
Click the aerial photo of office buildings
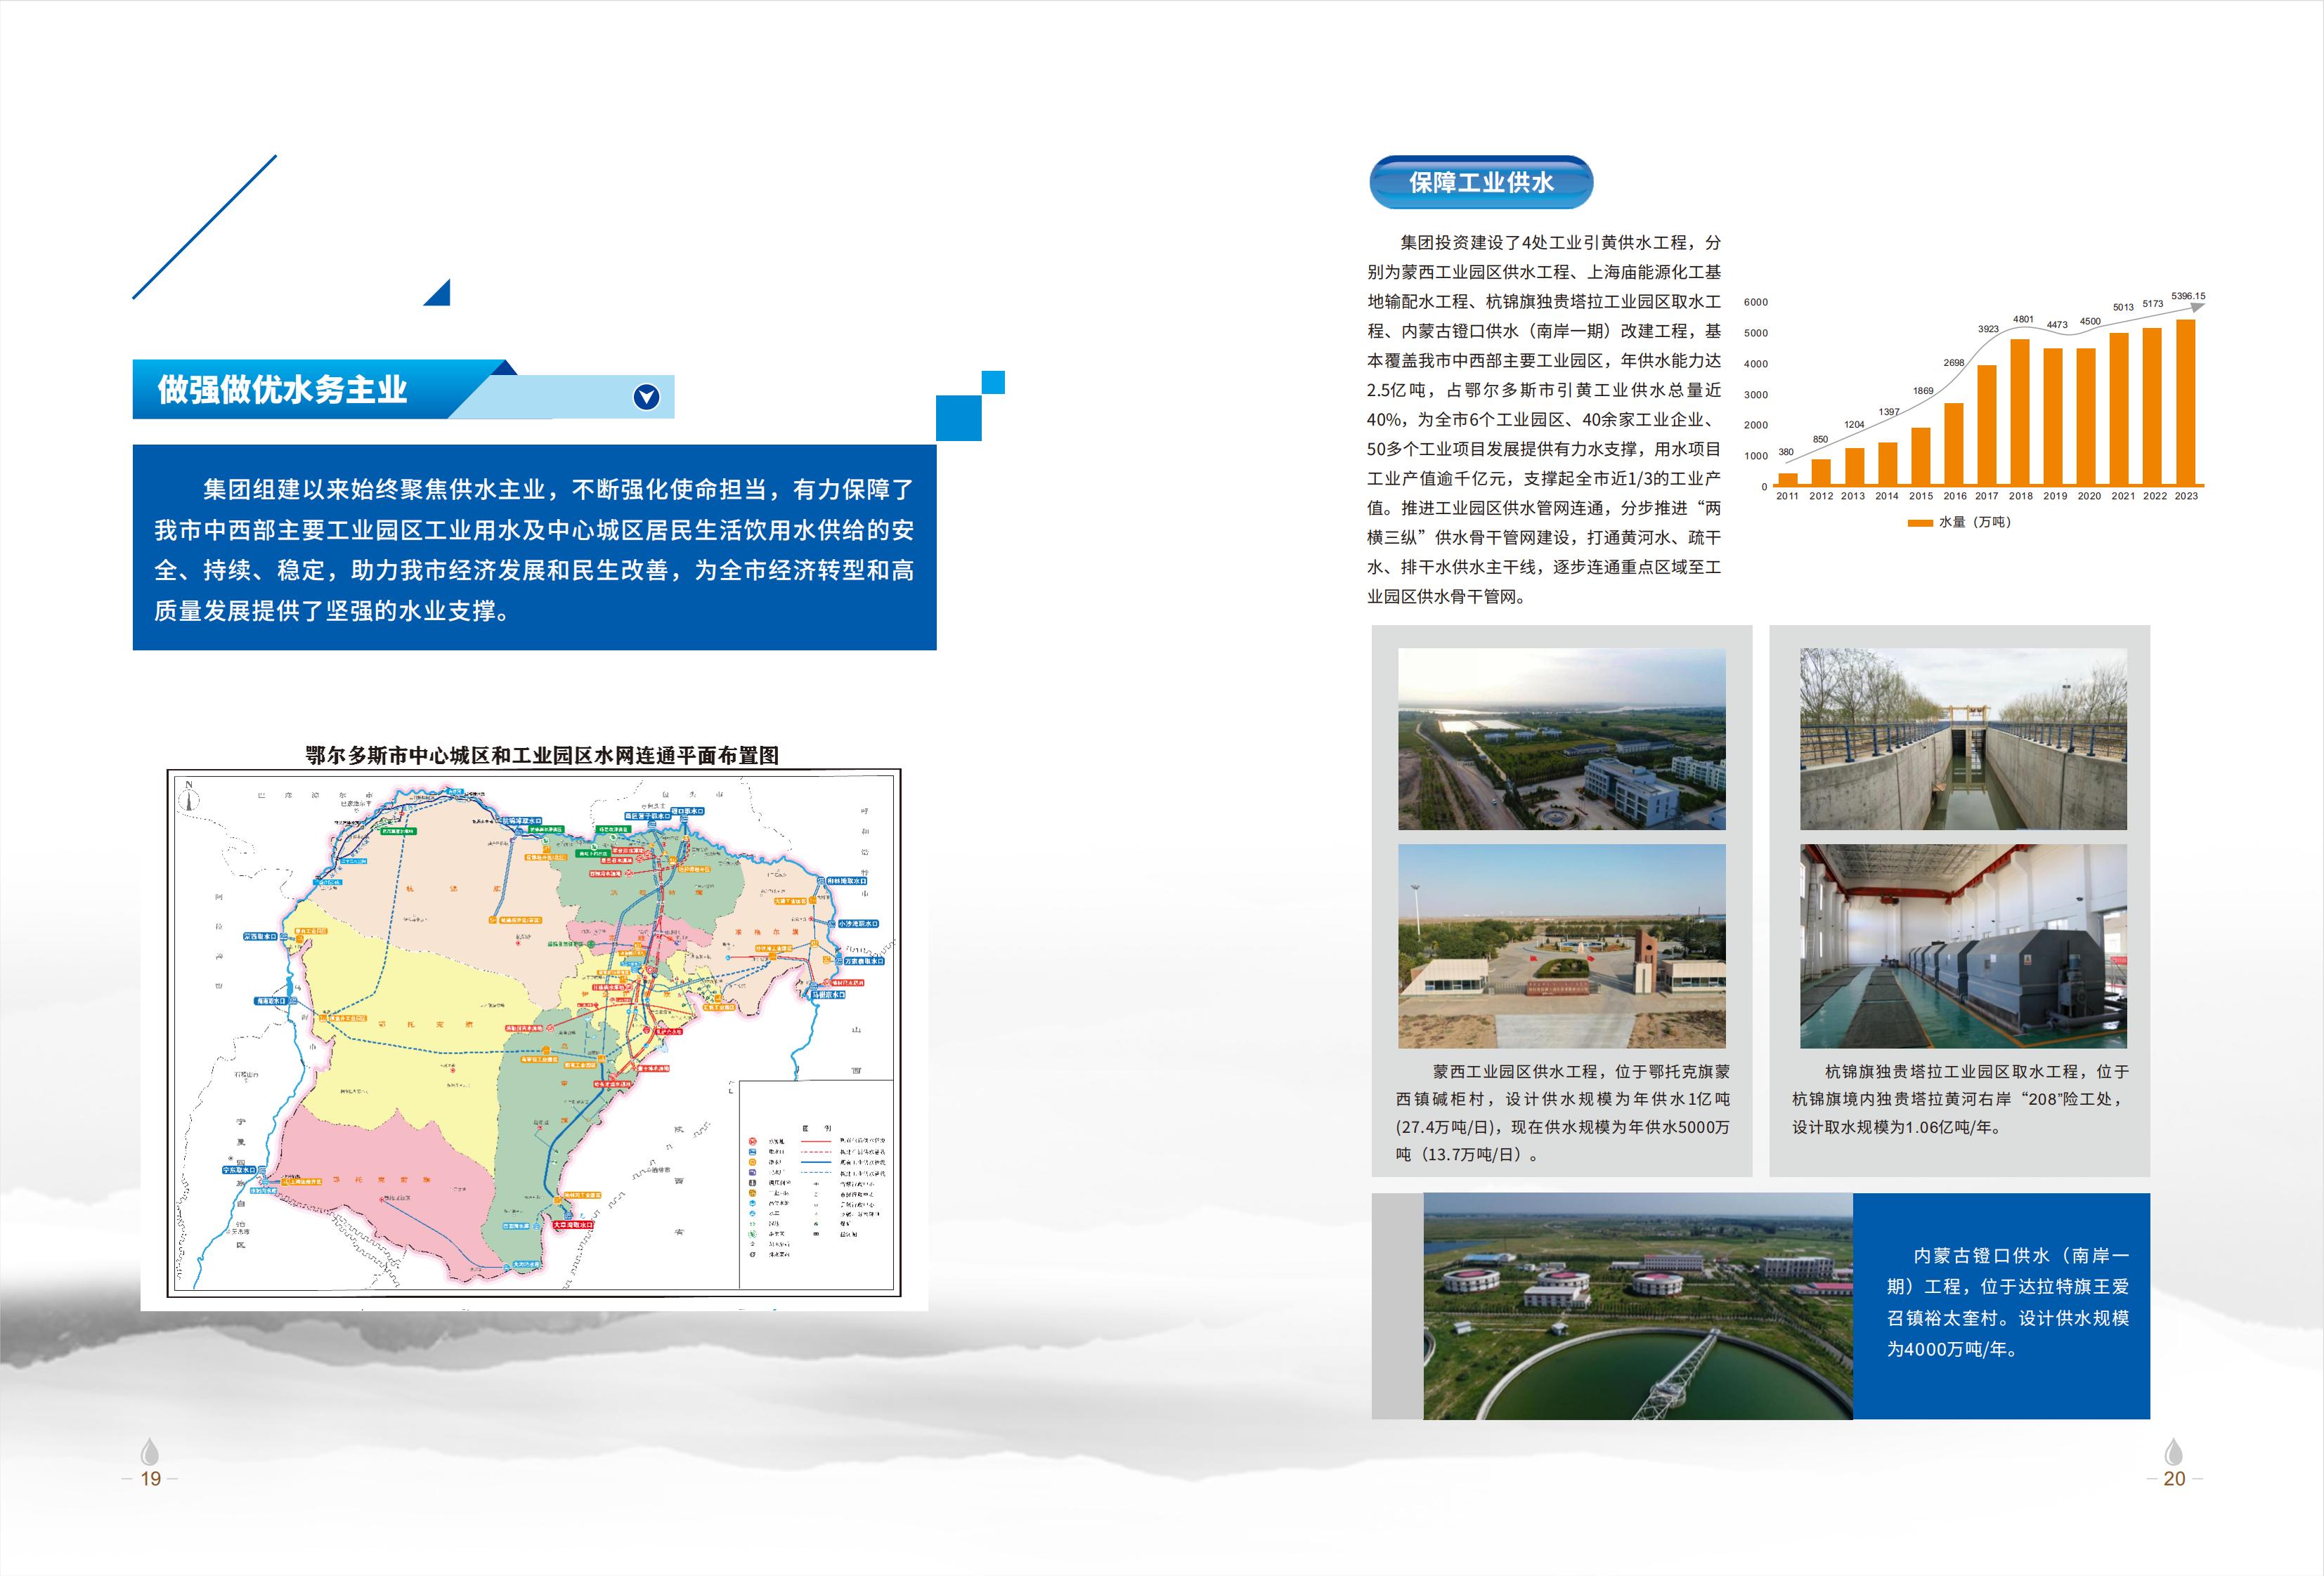point(1561,739)
